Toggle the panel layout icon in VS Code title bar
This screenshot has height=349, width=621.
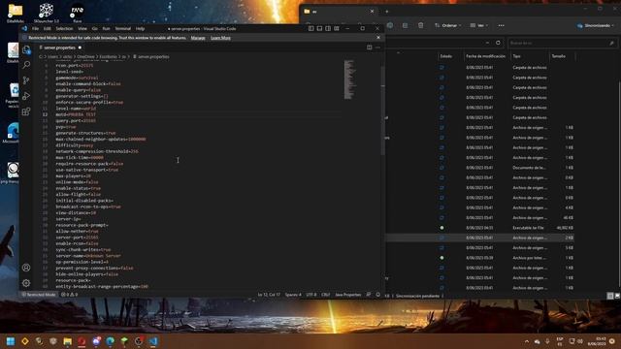[319, 28]
